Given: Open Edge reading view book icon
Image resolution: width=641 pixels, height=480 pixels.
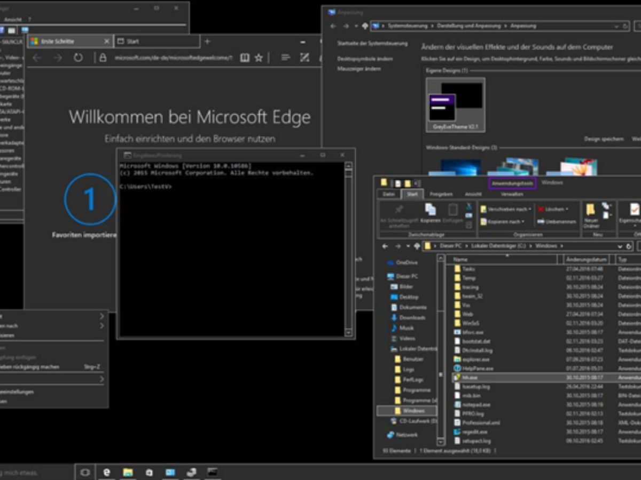Looking at the screenshot, I should 245,58.
